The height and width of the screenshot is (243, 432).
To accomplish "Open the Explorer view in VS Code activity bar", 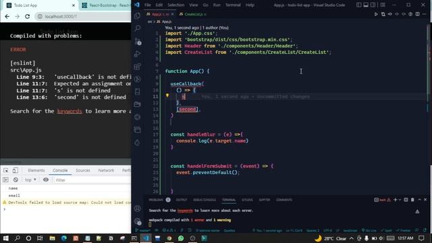I will (137, 16).
